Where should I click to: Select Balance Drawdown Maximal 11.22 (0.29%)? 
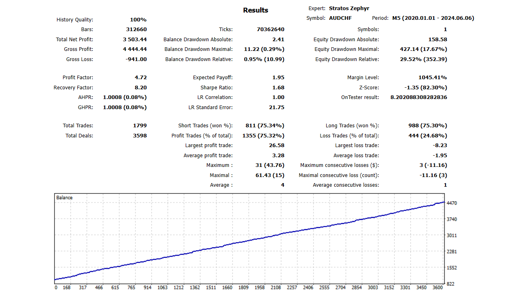click(264, 49)
